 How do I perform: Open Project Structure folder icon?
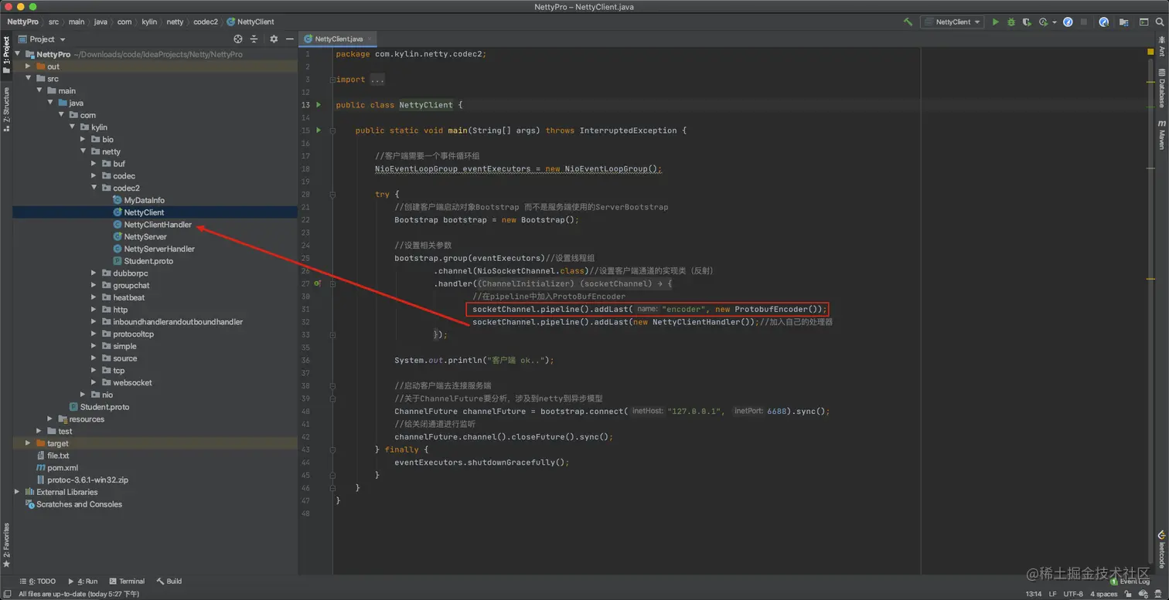[1124, 22]
